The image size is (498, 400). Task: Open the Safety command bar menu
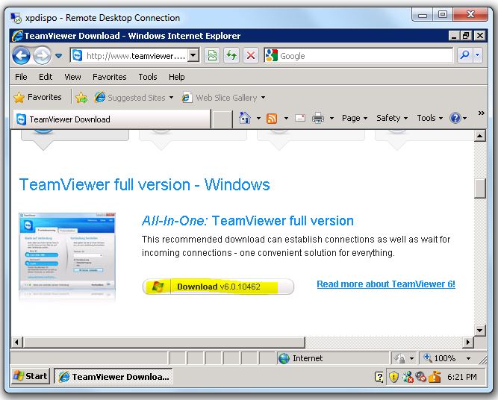[391, 118]
